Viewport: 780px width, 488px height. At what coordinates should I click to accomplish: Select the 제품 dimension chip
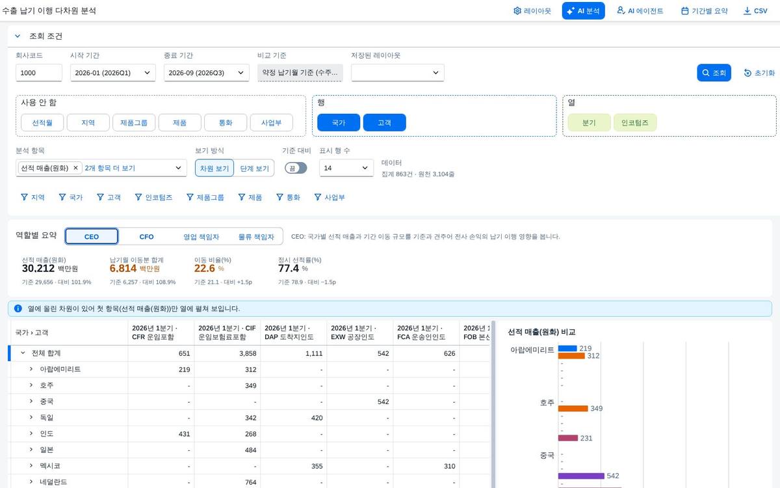pyautogui.click(x=179, y=122)
